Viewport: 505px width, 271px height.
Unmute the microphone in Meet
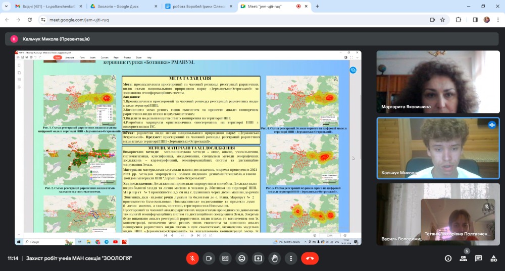[192, 258]
